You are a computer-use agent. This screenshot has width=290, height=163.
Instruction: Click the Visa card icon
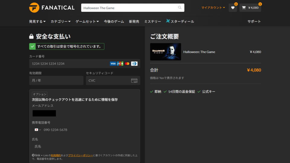(113, 64)
